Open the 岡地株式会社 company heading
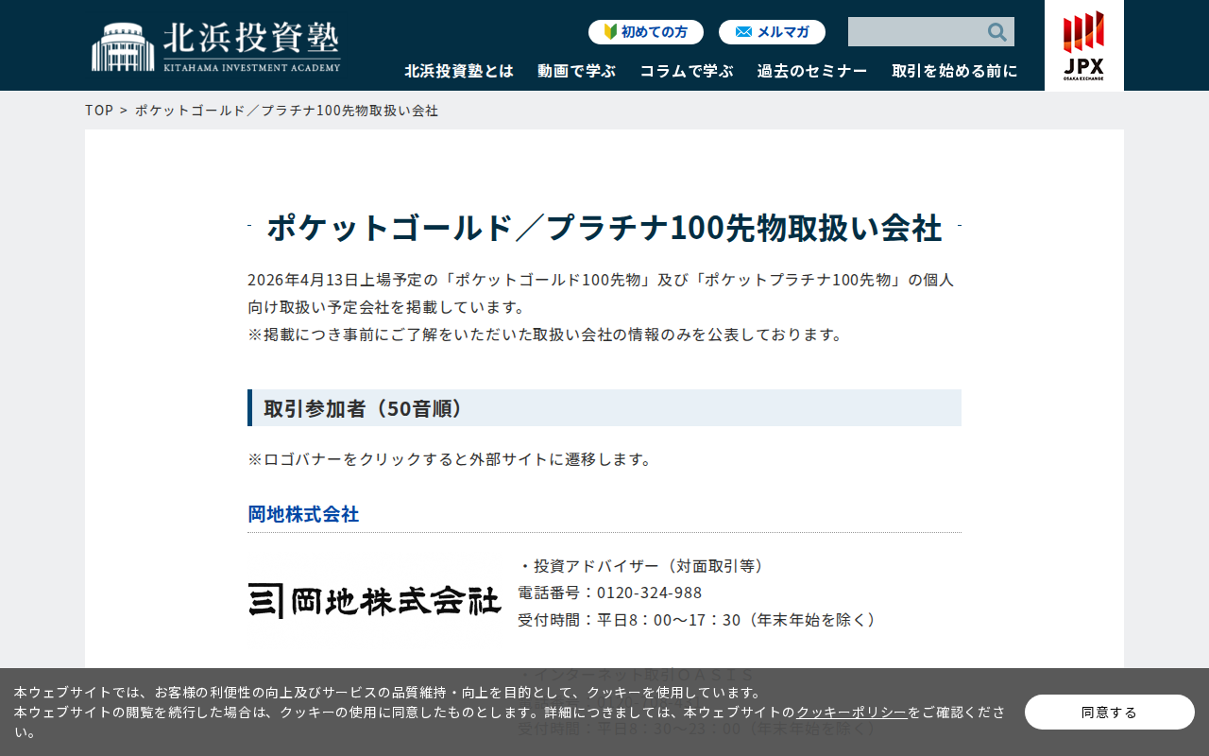 pyautogui.click(x=303, y=514)
